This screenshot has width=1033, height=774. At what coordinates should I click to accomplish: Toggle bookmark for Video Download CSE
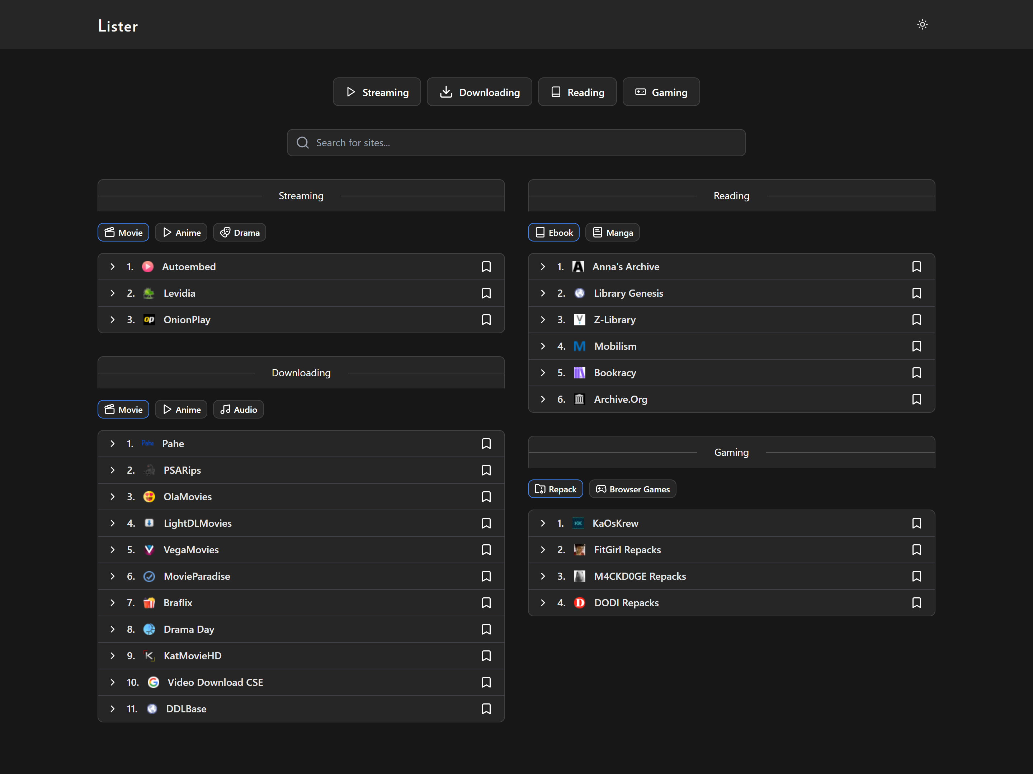click(486, 682)
